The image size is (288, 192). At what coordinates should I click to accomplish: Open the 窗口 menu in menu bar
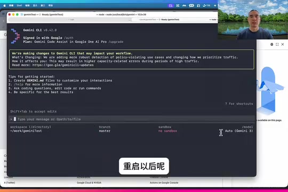pyautogui.click(x=43, y=5)
